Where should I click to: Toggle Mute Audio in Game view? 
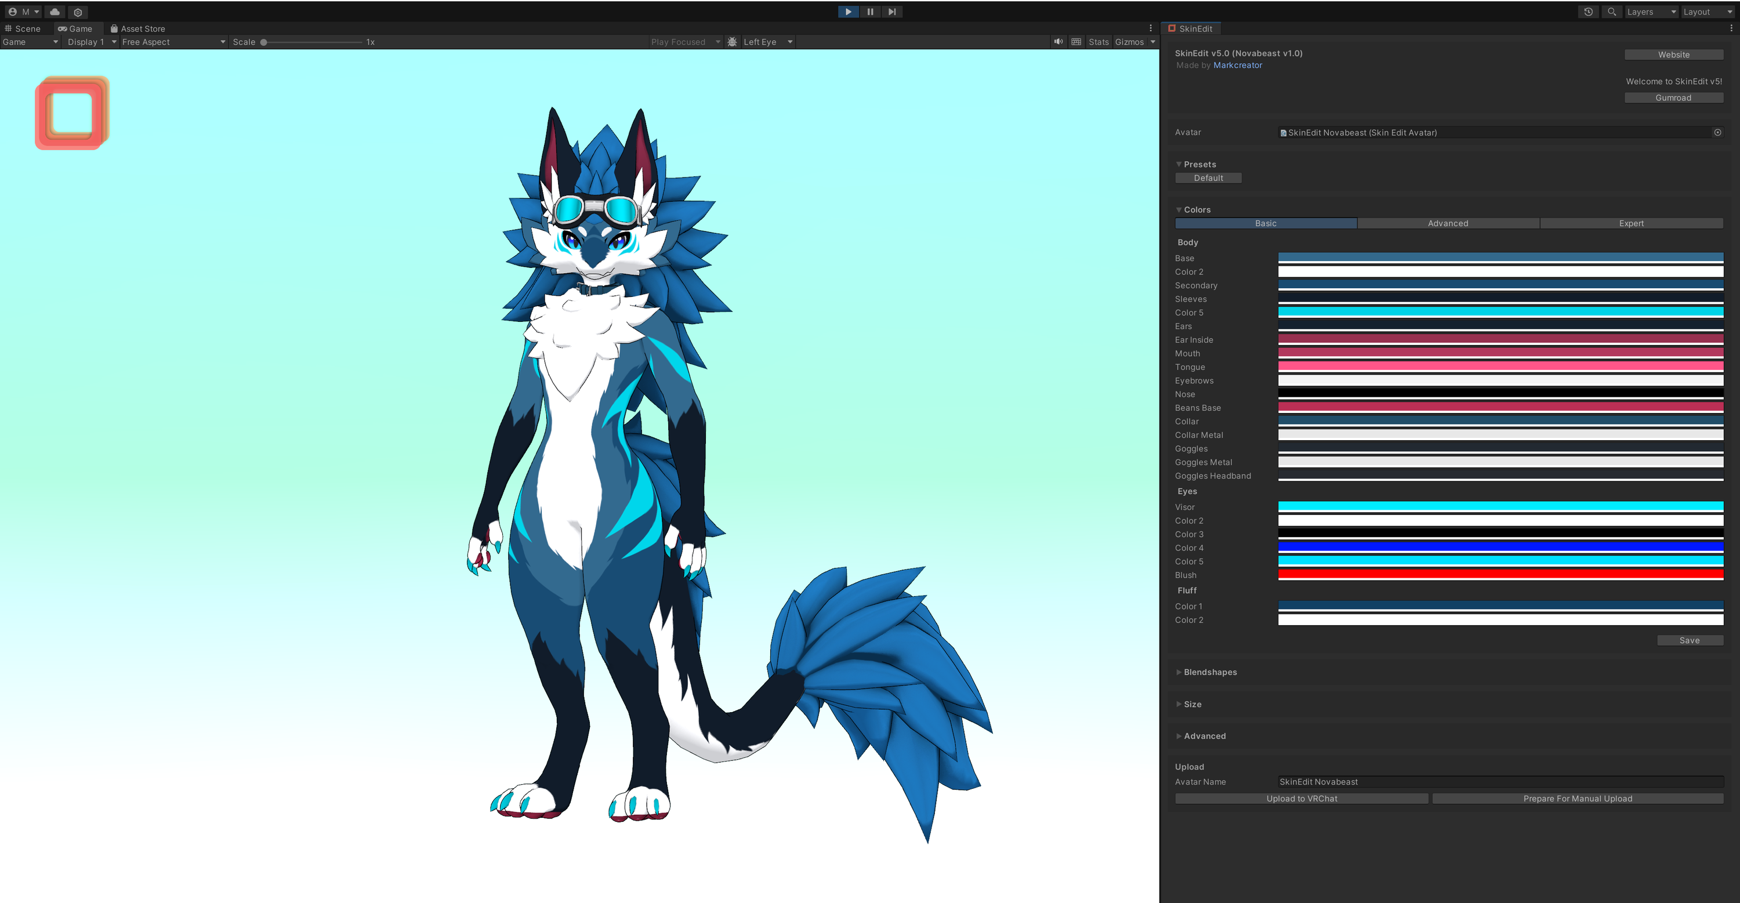click(1058, 42)
